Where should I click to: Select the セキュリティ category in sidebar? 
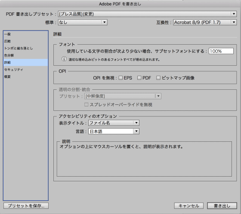tap(26, 70)
